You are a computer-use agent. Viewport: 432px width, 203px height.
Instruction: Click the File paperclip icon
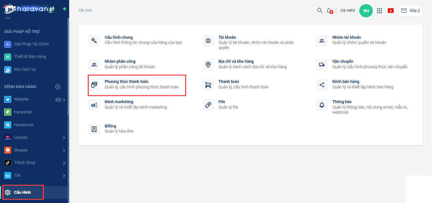pyautogui.click(x=208, y=105)
